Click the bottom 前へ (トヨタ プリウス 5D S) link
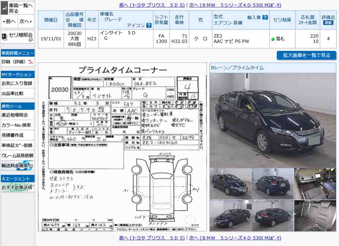The width and height of the screenshot is (339, 246). click(x=152, y=238)
